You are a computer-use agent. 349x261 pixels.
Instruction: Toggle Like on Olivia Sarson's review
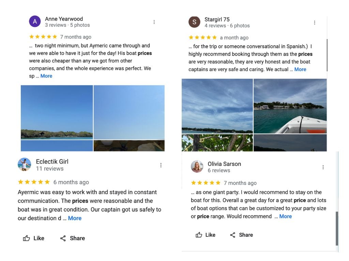tap(206, 235)
